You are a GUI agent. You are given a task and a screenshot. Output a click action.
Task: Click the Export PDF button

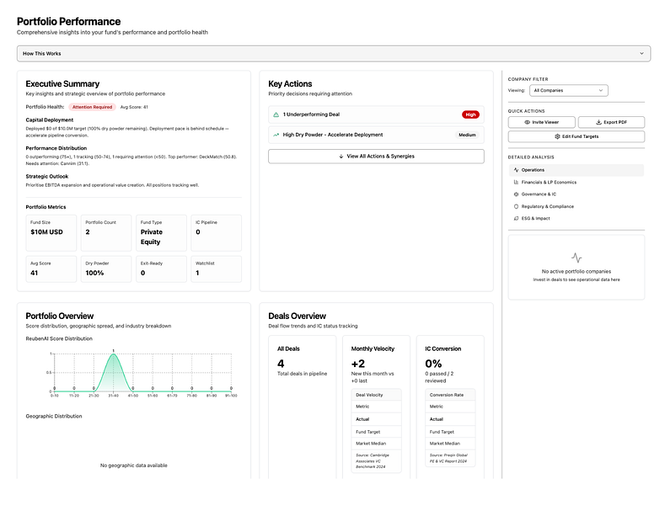[x=611, y=122]
